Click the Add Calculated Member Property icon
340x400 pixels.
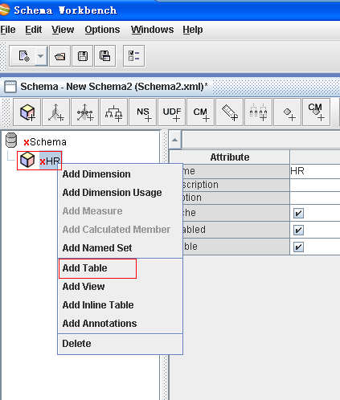317,112
